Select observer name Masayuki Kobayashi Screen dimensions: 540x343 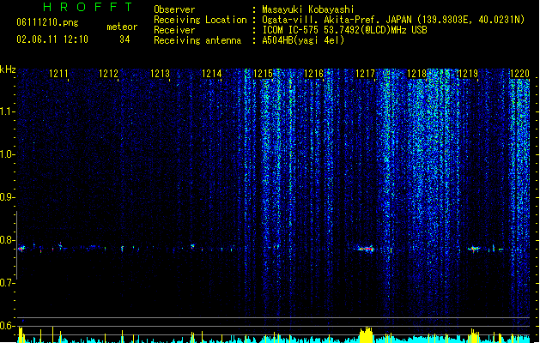[x=308, y=9]
